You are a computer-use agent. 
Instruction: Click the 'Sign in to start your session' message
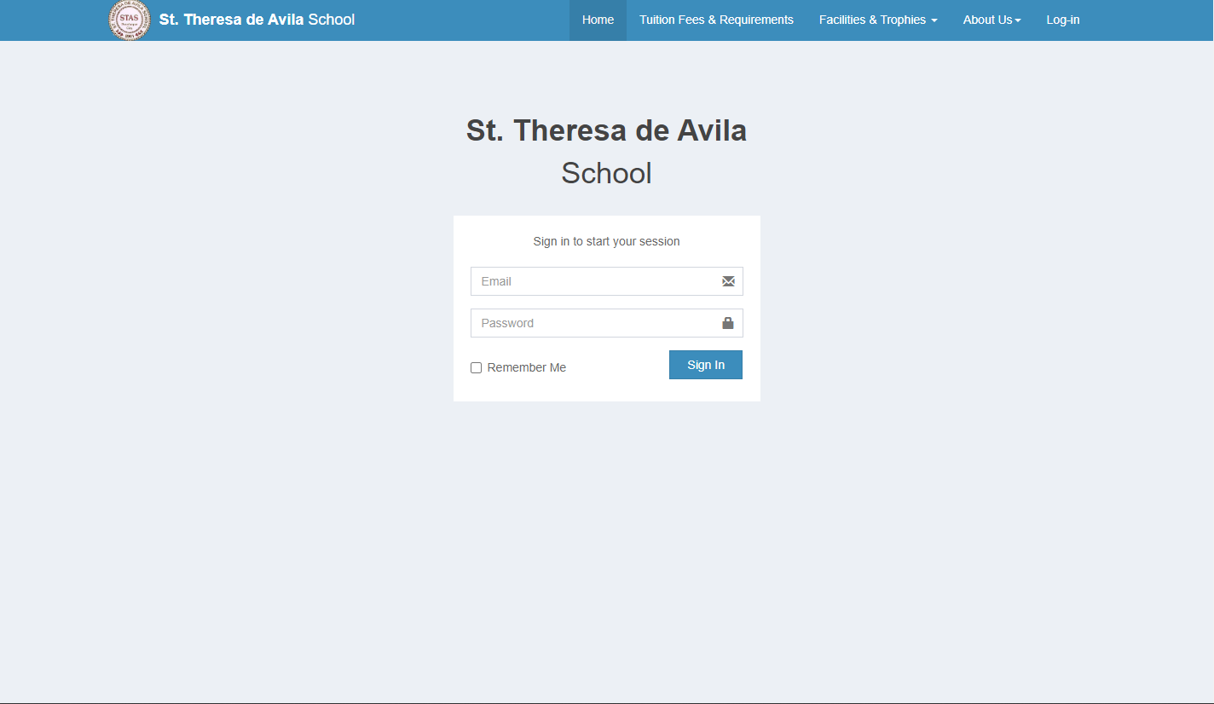[x=606, y=241]
